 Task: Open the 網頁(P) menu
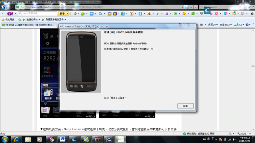pos(213,25)
